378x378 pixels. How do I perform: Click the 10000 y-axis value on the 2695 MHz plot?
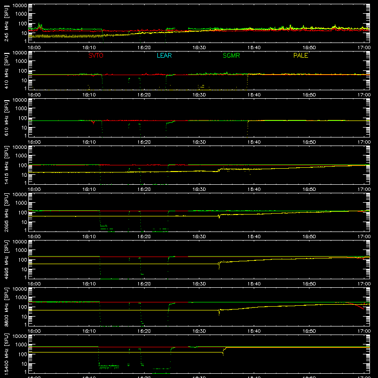(20, 195)
